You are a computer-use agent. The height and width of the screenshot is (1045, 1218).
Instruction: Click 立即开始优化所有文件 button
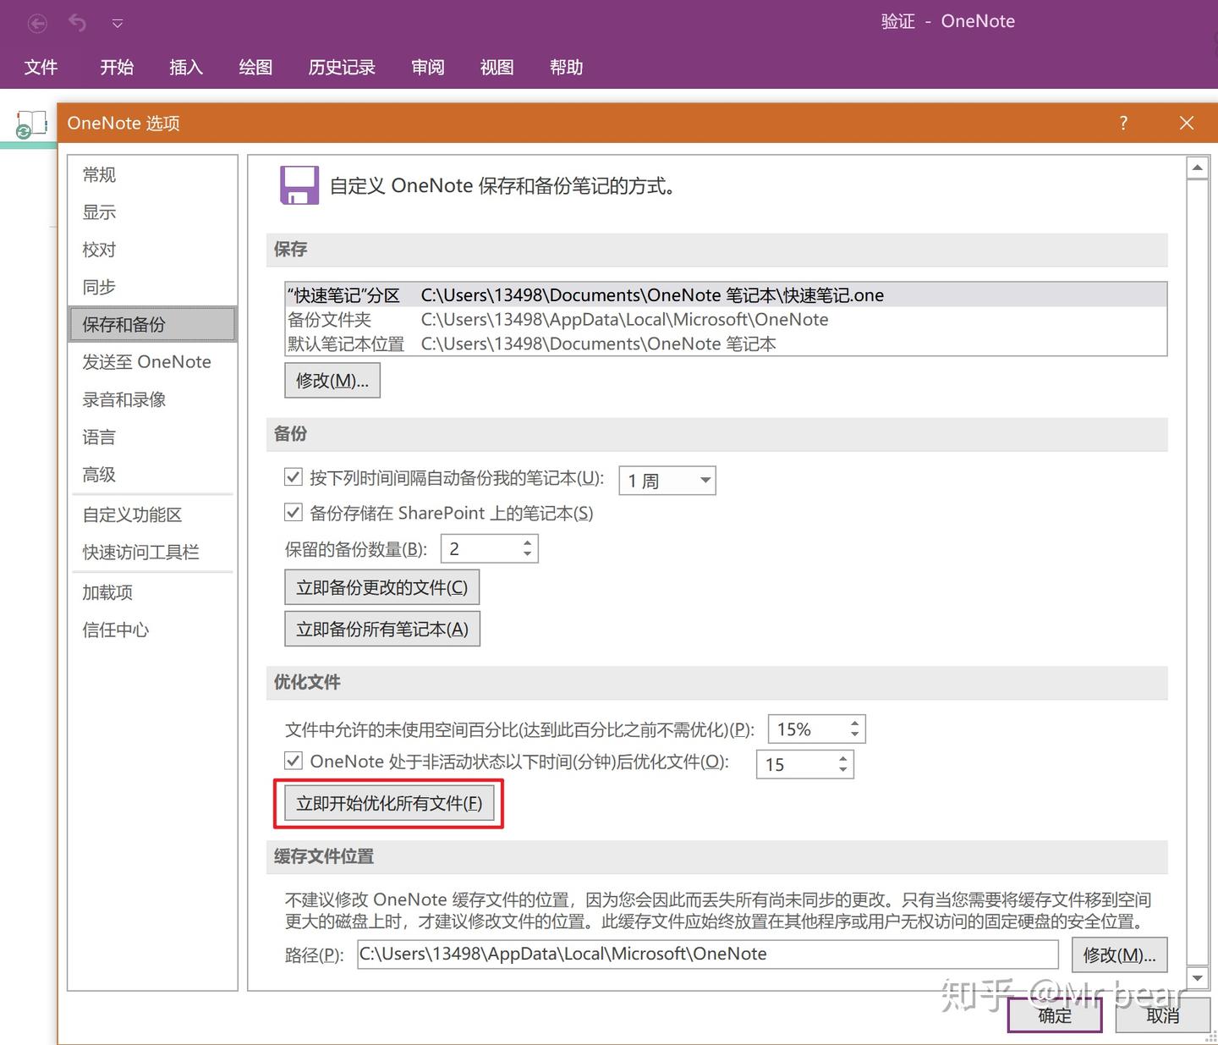[x=388, y=802]
